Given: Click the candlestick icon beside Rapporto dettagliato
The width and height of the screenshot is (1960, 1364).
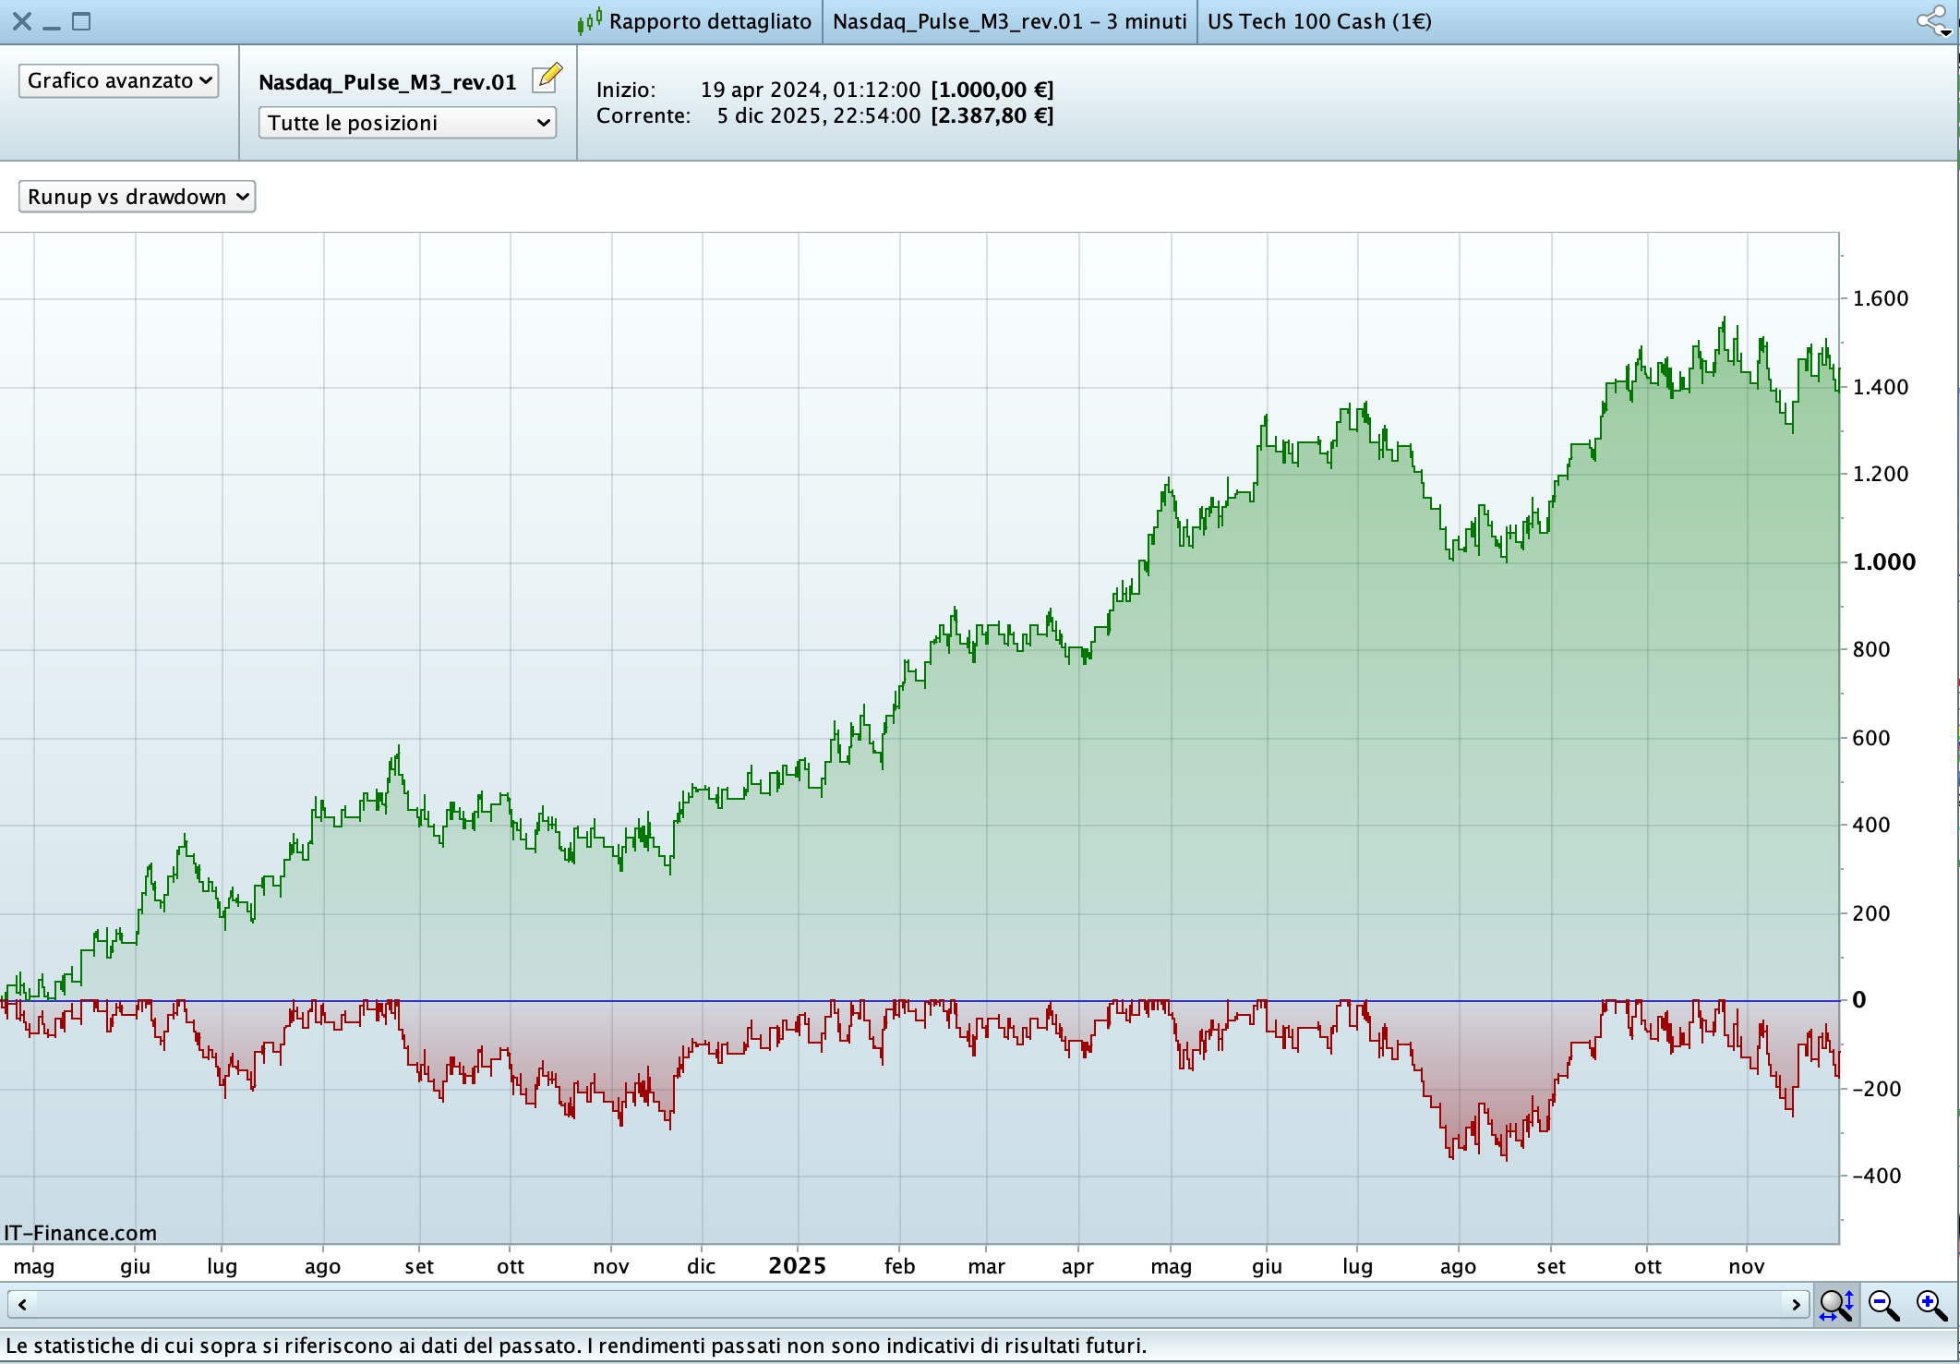Looking at the screenshot, I should [x=590, y=21].
